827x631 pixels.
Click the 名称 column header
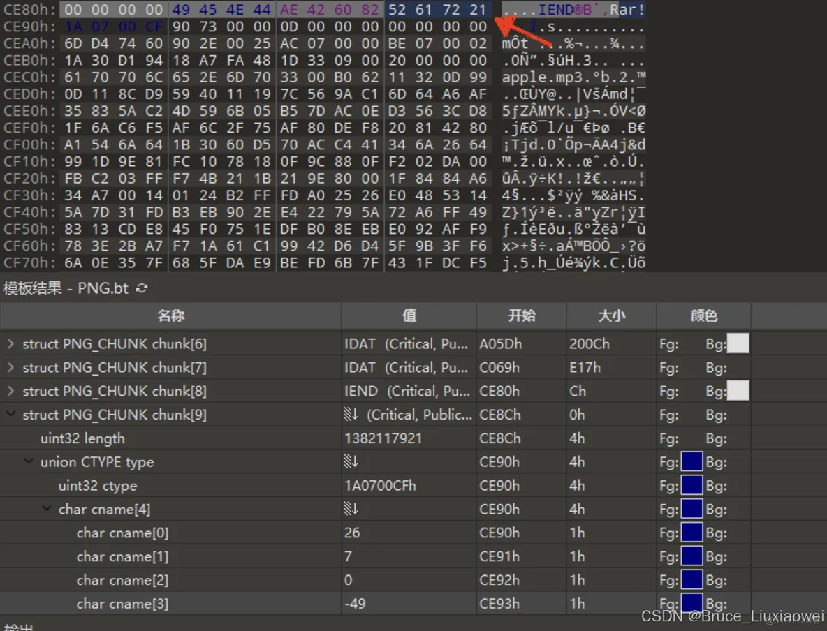[170, 315]
